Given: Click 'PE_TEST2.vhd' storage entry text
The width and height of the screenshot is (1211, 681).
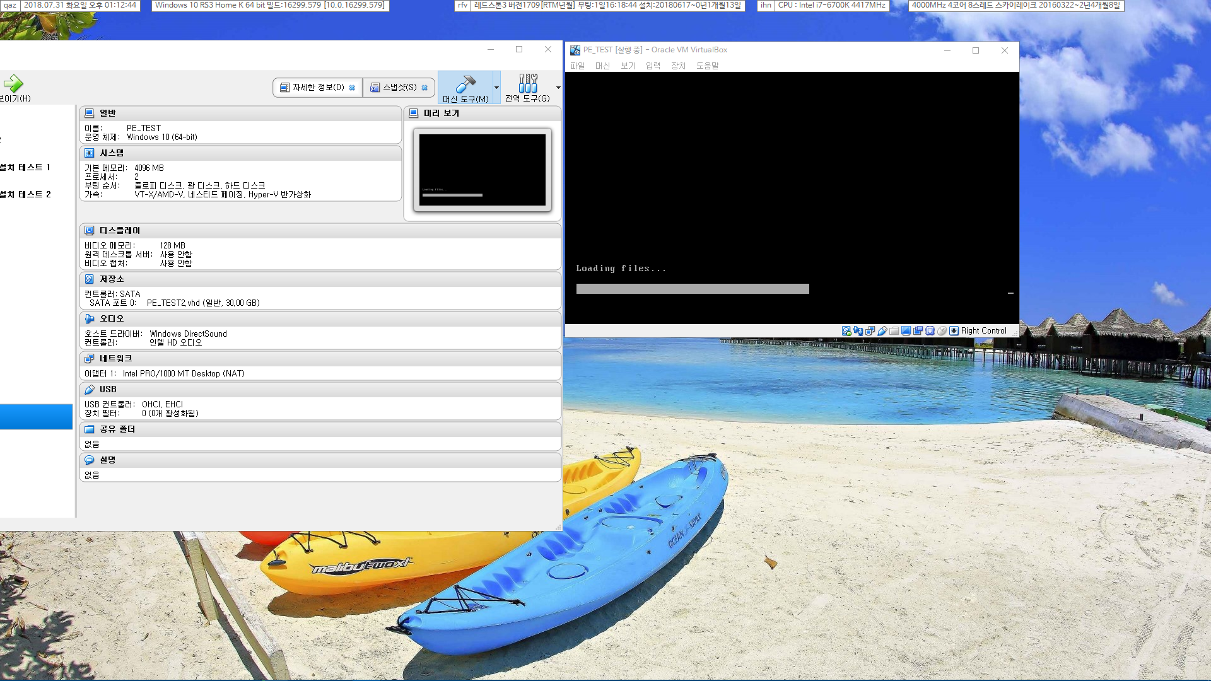Looking at the screenshot, I should click(203, 303).
